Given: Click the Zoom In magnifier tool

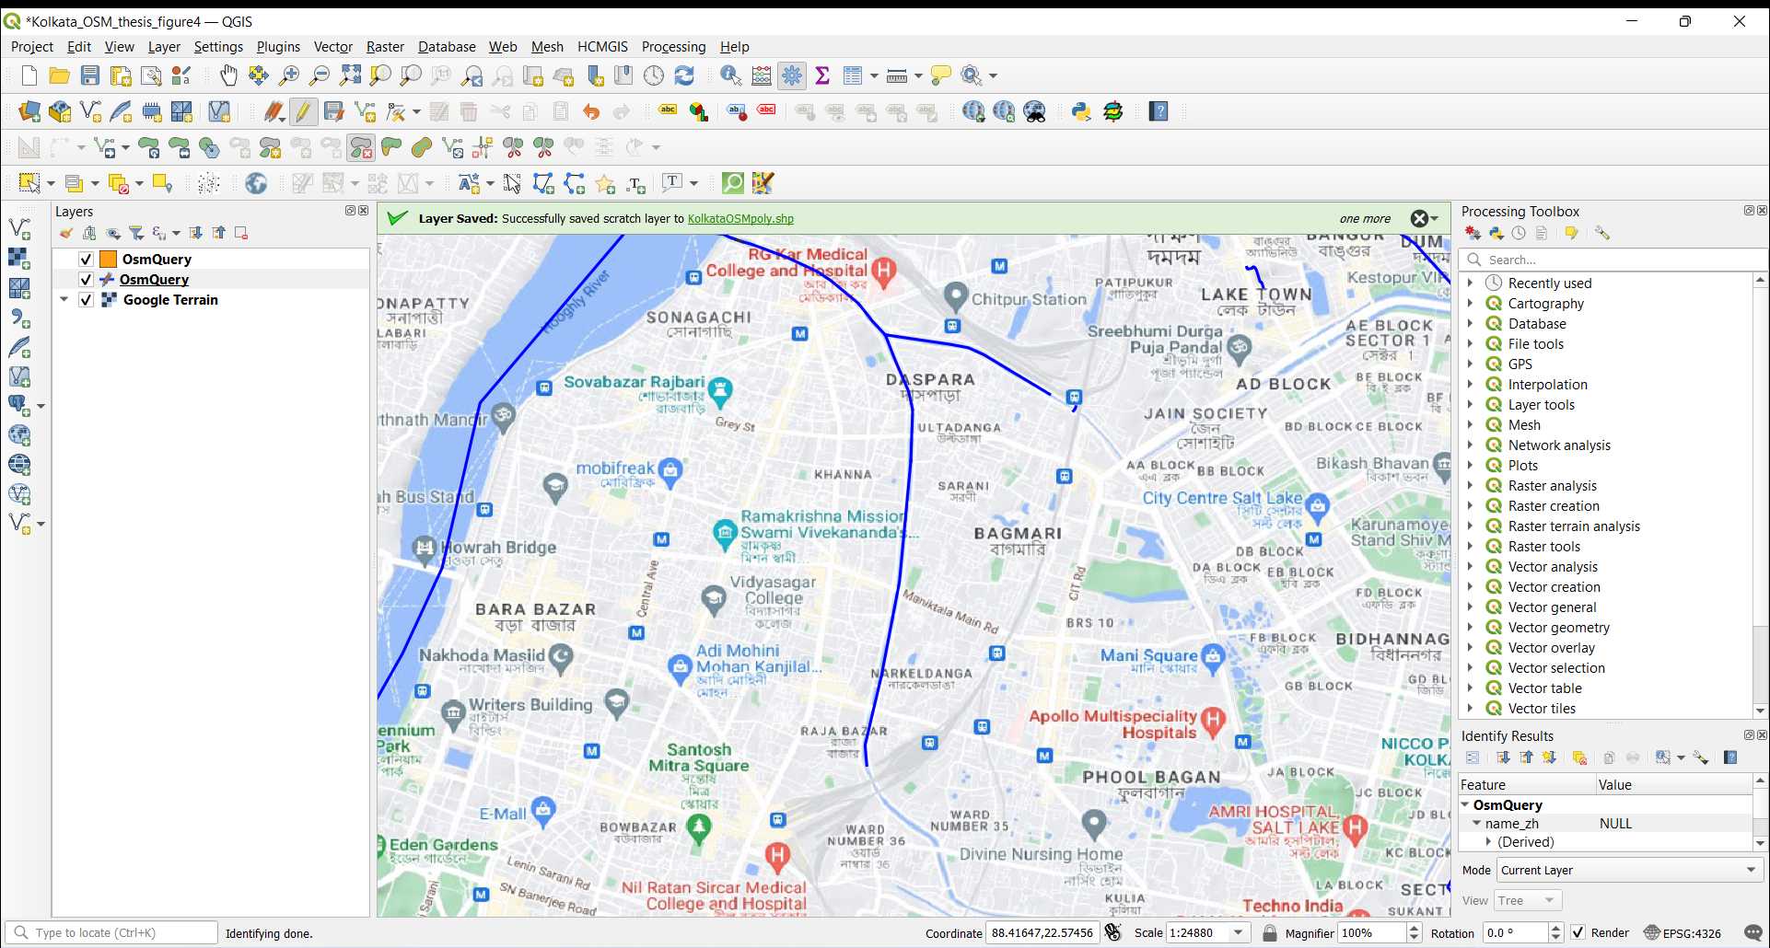Looking at the screenshot, I should coord(289,75).
